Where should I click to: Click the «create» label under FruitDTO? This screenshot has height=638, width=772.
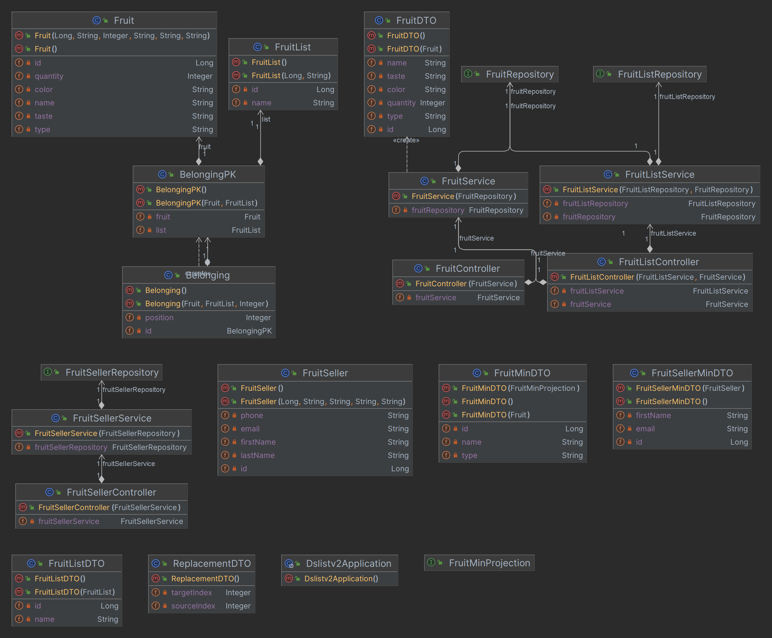pyautogui.click(x=406, y=140)
